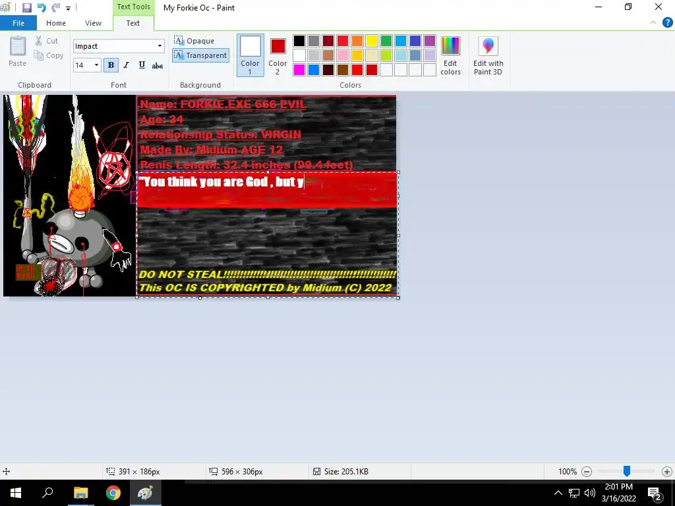This screenshot has width=675, height=506.
Task: Click the Text Tools contextual tab header
Action: point(133,7)
